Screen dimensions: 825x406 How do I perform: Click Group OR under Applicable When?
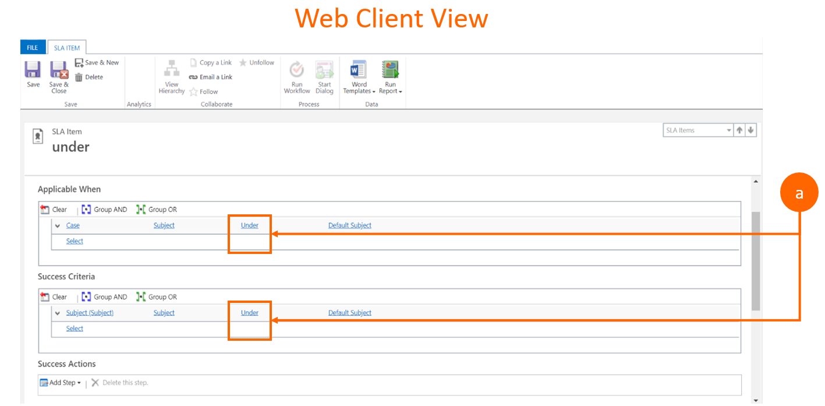click(x=157, y=210)
